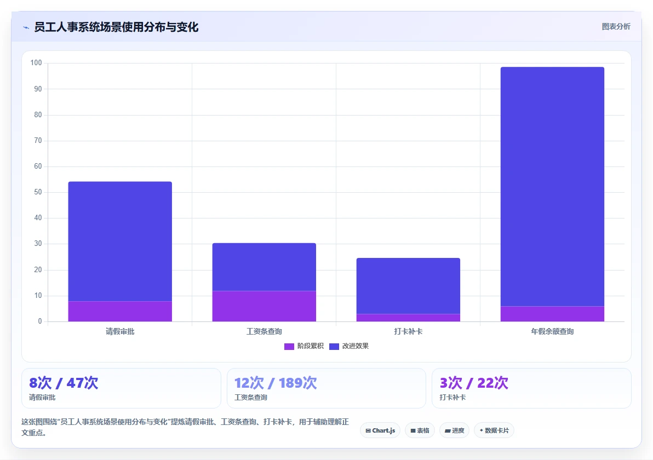Toggle the 改进效果 blue legend swatch
This screenshot has height=460, width=653.
pyautogui.click(x=334, y=346)
